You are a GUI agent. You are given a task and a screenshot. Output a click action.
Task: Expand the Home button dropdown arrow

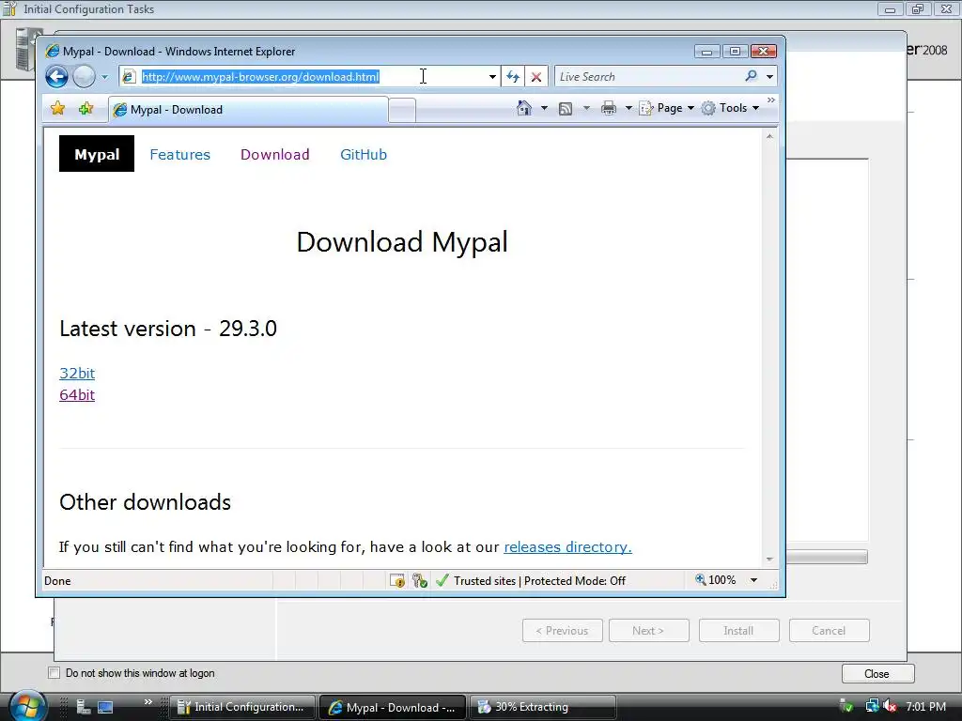point(544,108)
